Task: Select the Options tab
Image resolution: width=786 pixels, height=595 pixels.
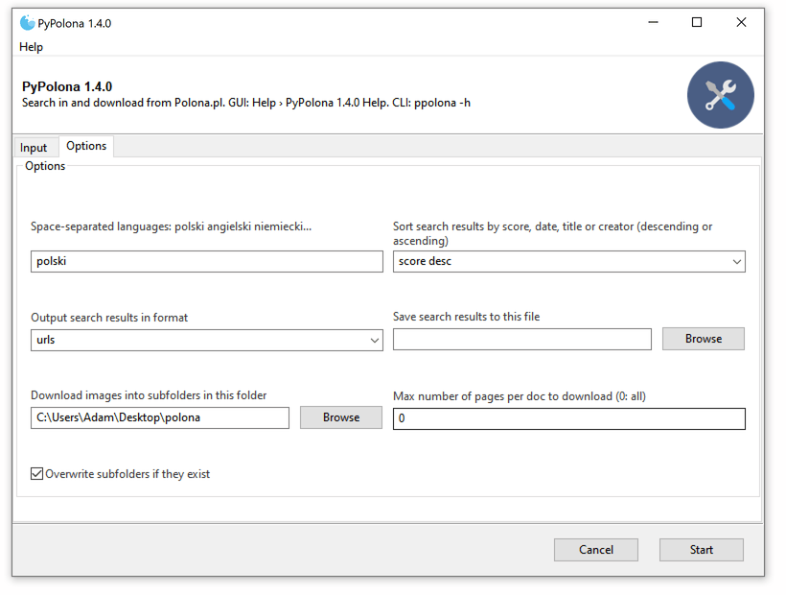Action: [x=86, y=146]
